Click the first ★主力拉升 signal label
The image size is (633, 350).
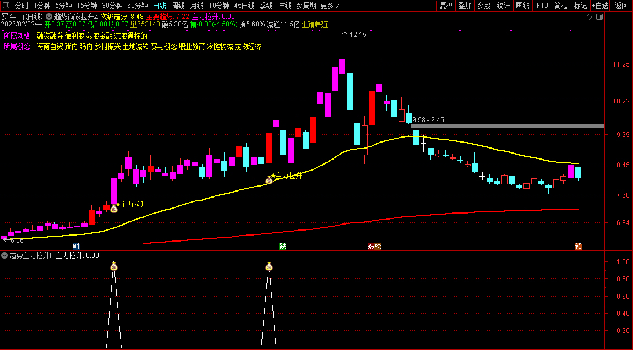point(131,204)
